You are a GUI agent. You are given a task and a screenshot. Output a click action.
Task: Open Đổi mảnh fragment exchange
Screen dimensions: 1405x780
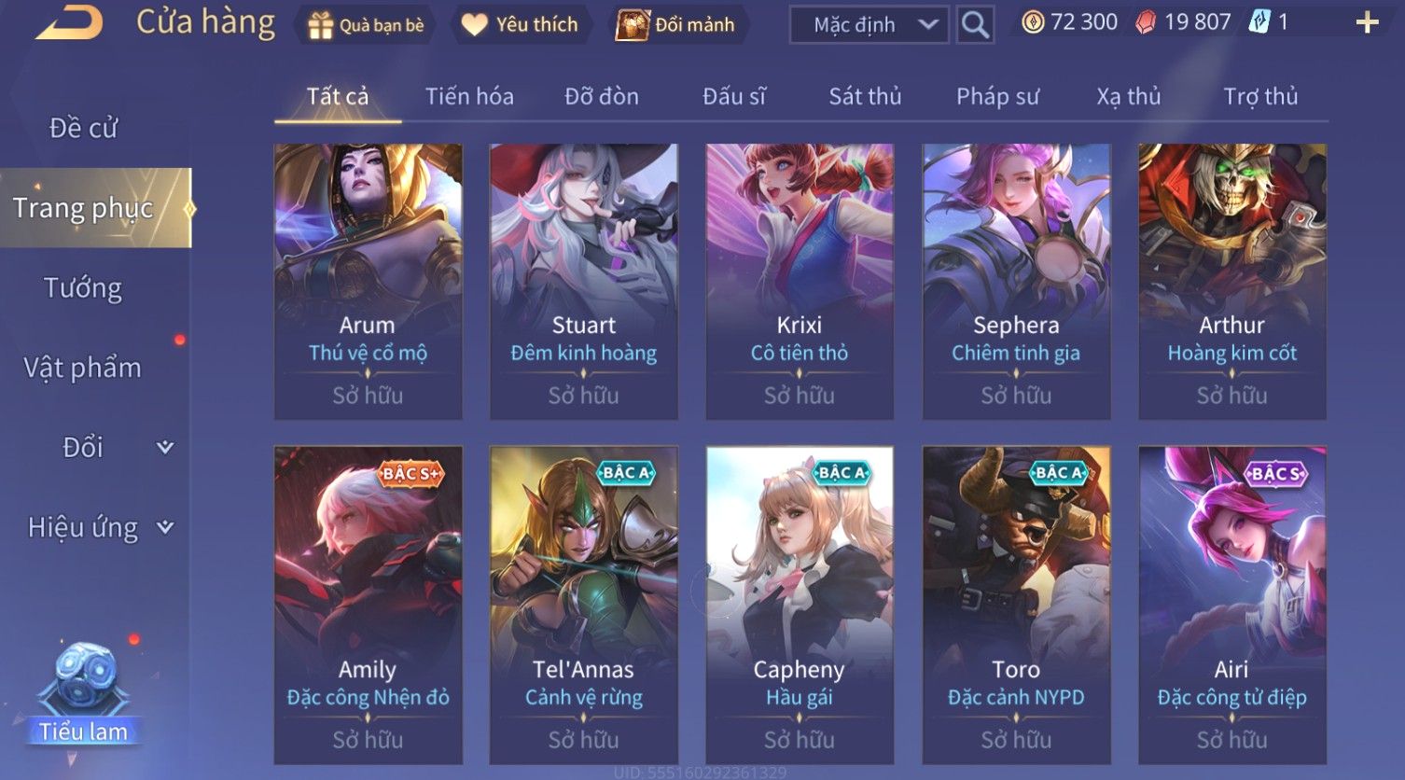(676, 25)
